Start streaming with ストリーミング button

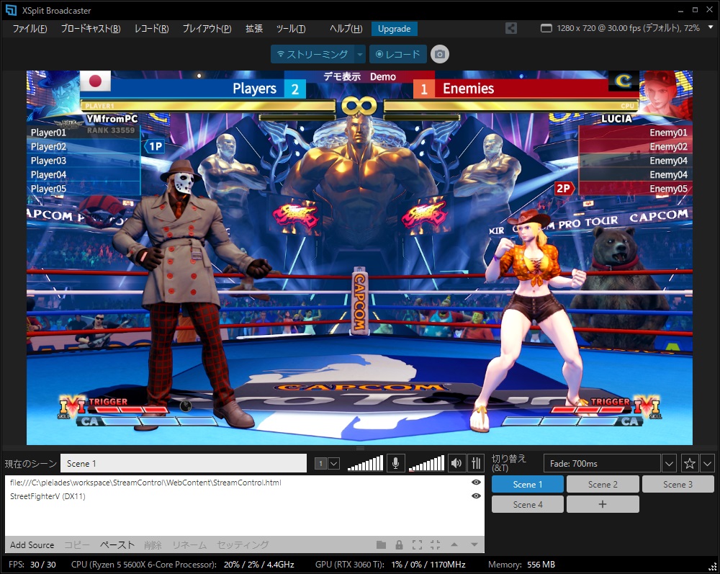coord(312,54)
